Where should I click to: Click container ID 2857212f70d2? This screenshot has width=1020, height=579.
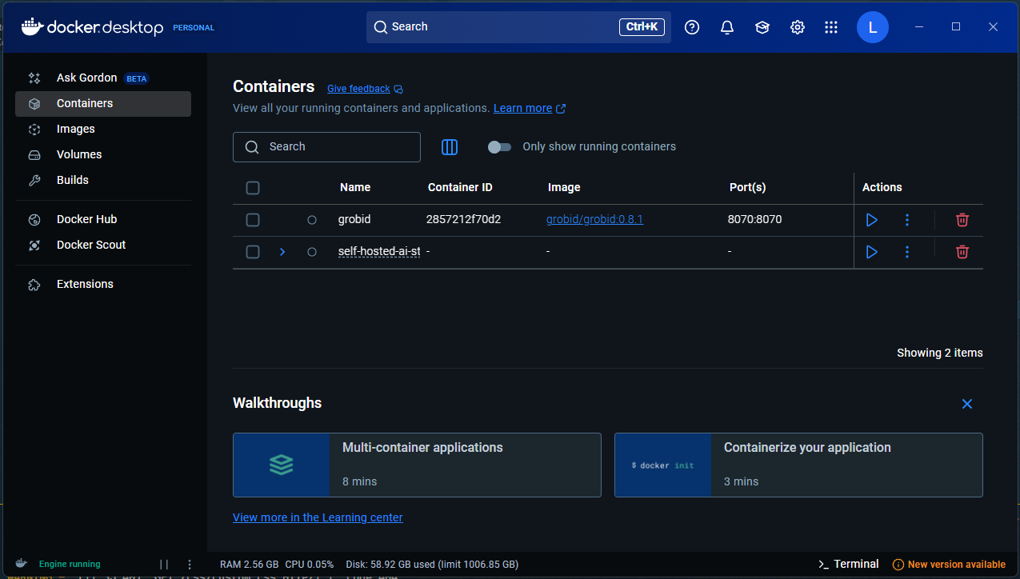click(x=464, y=219)
